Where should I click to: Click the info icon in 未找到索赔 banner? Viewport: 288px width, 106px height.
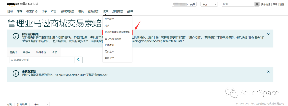pyautogui.click(x=16, y=73)
